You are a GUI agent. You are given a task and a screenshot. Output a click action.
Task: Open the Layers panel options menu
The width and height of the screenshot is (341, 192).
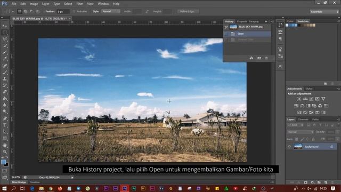click(x=338, y=119)
